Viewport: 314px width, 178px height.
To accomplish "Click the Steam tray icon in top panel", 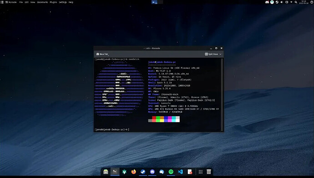I will pos(277,2).
